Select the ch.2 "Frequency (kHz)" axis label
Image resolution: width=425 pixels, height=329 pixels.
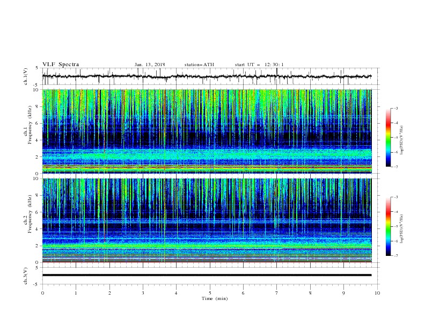coord(30,213)
